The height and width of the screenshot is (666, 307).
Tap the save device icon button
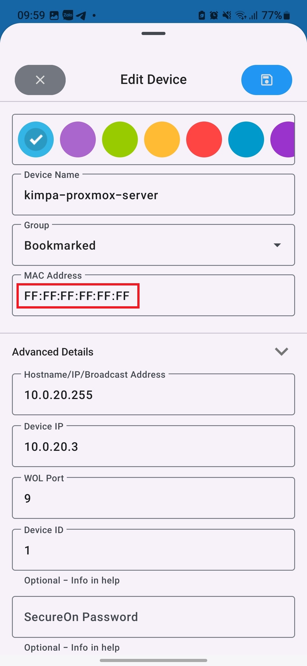click(266, 80)
